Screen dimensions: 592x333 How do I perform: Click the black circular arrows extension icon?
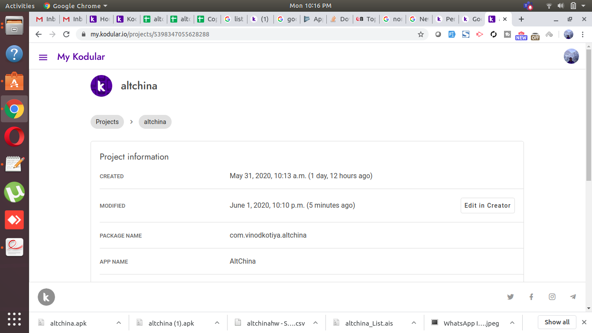pyautogui.click(x=494, y=34)
